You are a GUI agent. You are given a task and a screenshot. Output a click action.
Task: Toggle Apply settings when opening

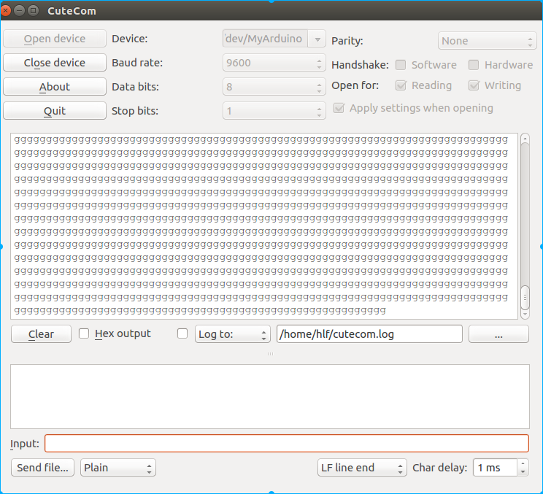click(339, 108)
